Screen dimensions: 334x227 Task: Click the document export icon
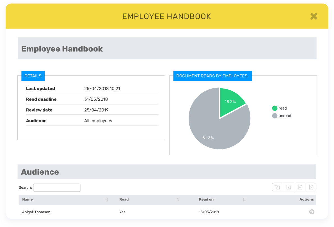[x=300, y=187]
